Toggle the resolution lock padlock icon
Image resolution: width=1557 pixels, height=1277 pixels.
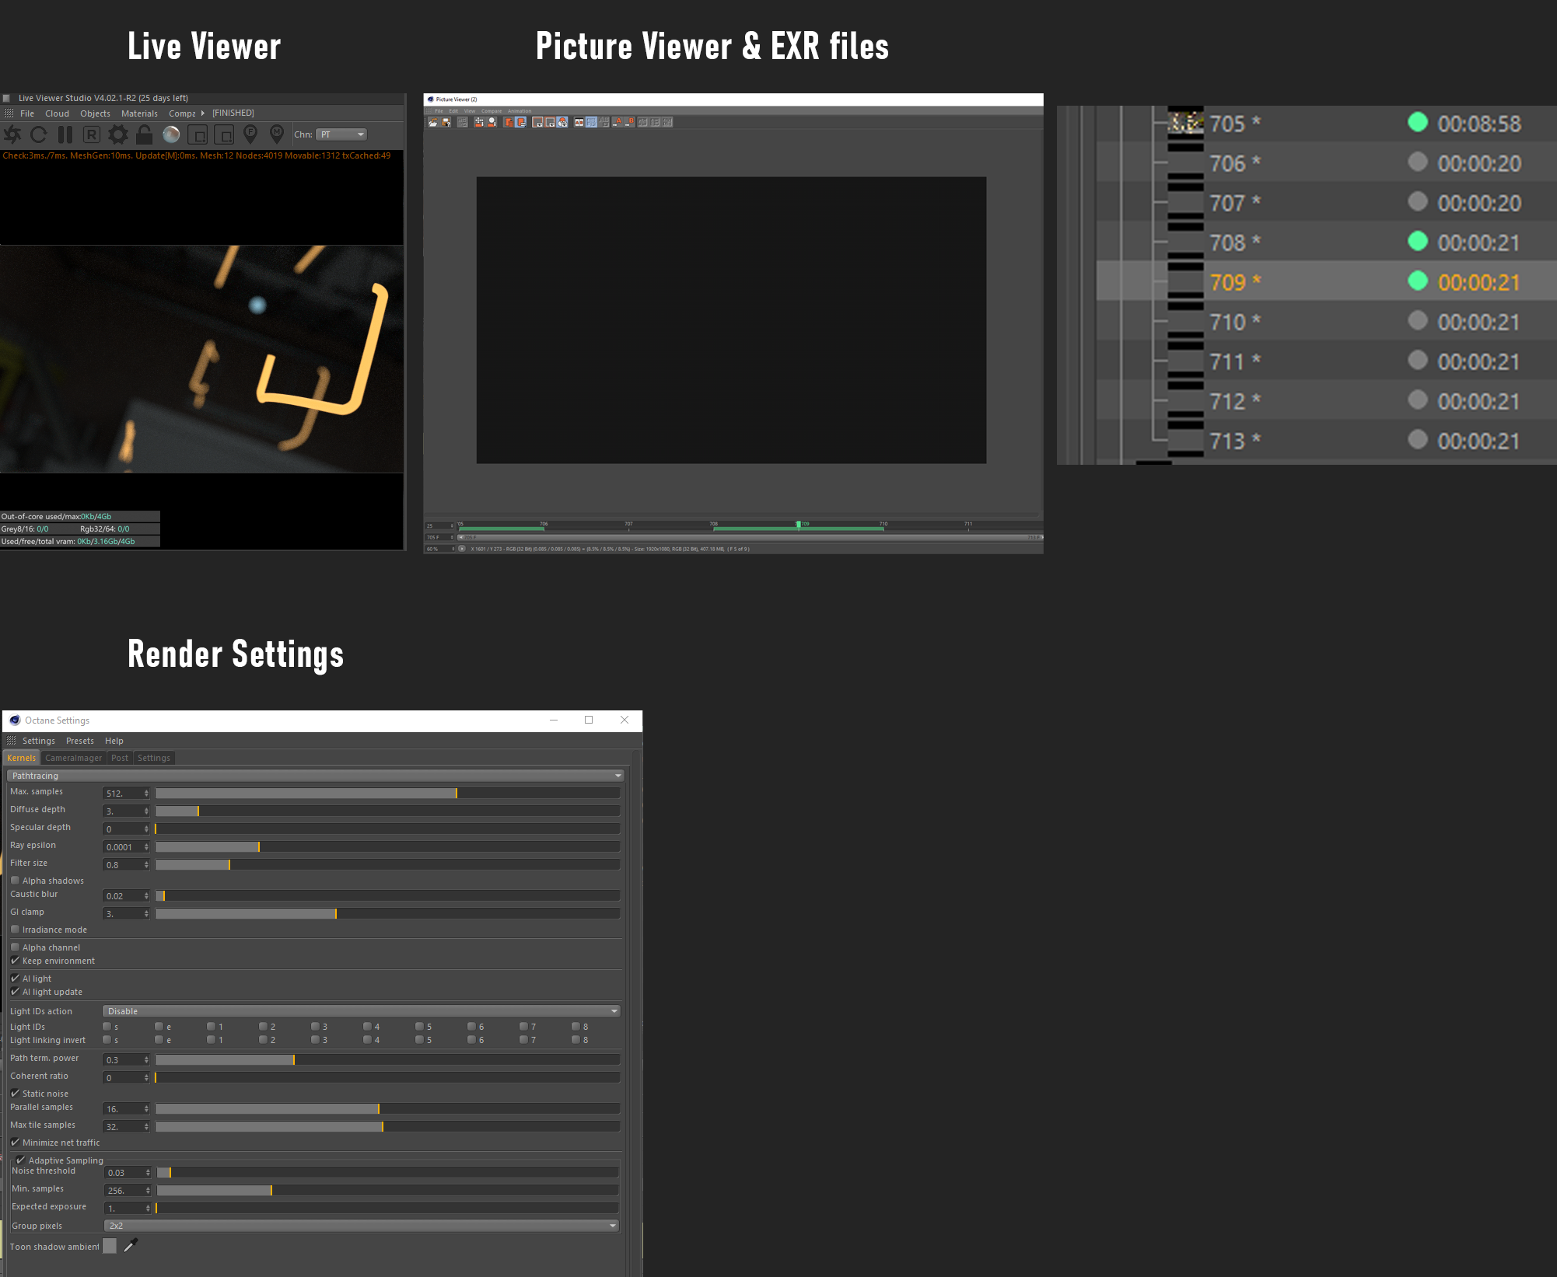tap(144, 134)
